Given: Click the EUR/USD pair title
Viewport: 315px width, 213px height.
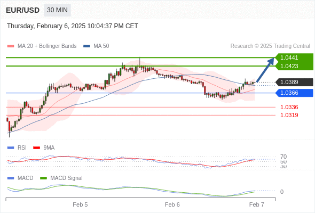Looking at the screenshot, I should [x=23, y=10].
